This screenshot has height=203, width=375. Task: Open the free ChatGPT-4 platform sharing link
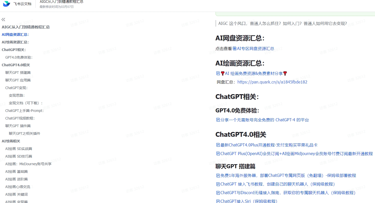(x=265, y=120)
